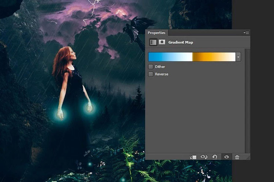Viewport: 274px width, 182px height.
Task: Select the layer mask icon in Properties
Action: pos(162,42)
